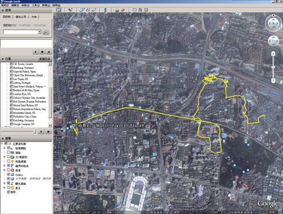Click the sunlight toolbar icon
283x214 pixels.
pyautogui.click(x=117, y=10)
